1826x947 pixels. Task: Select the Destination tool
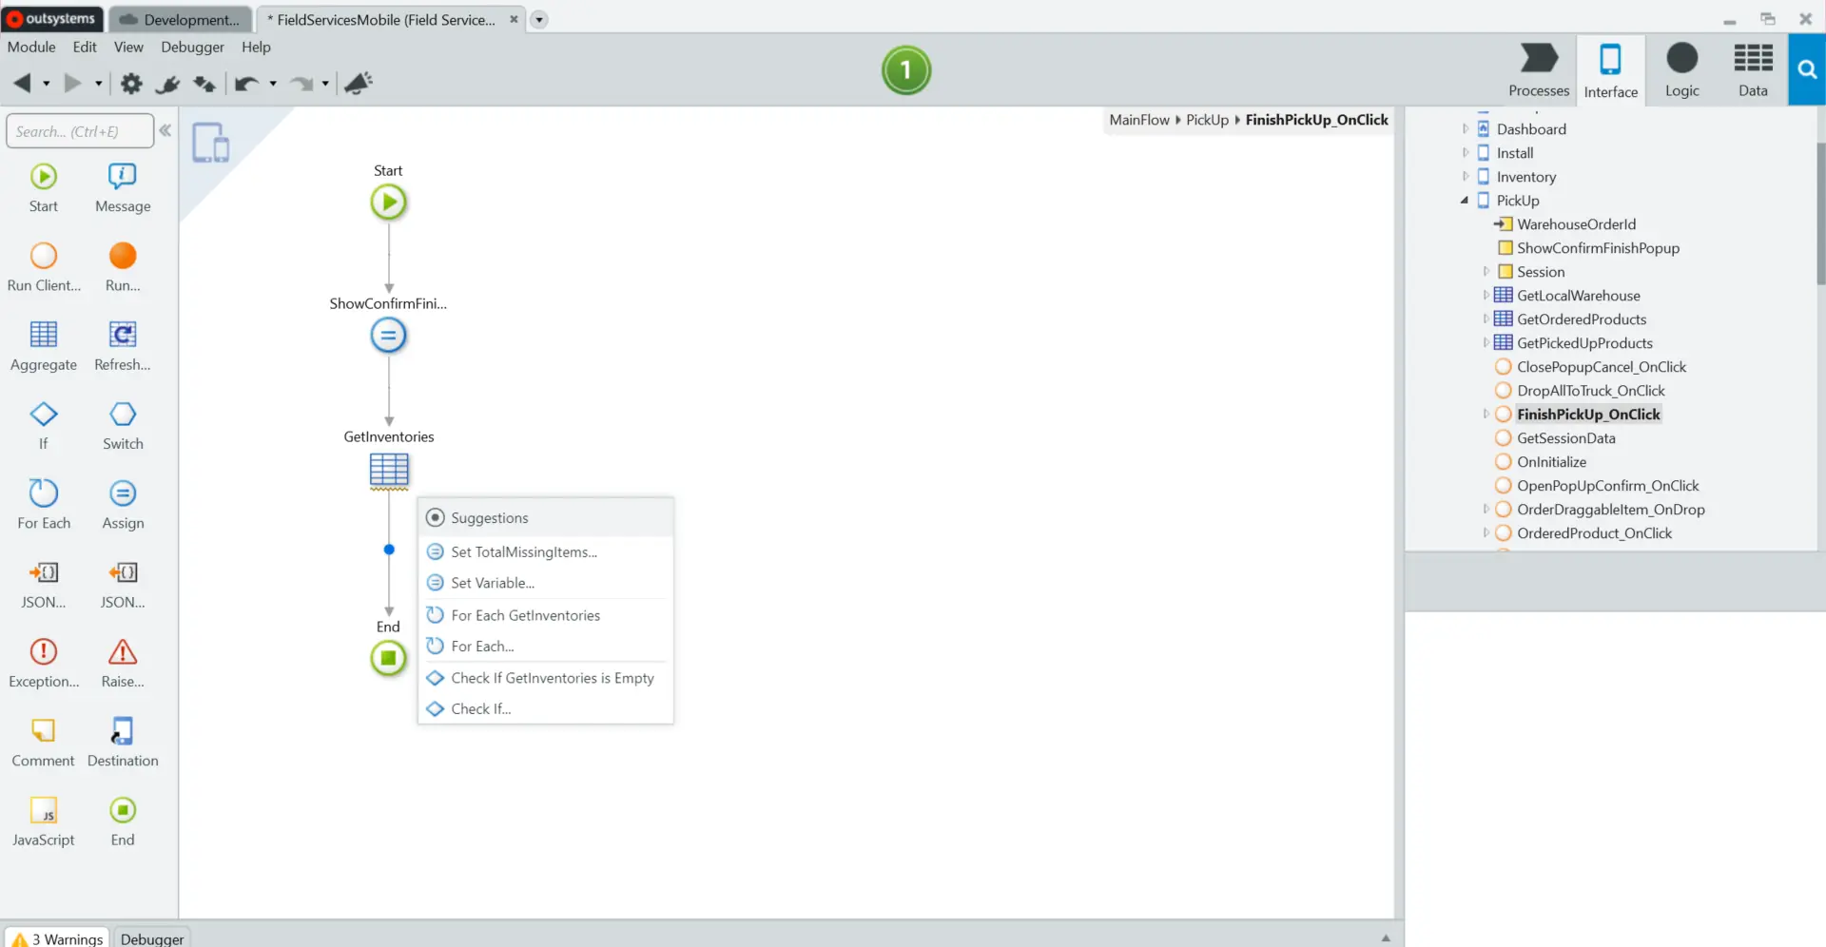tap(123, 731)
